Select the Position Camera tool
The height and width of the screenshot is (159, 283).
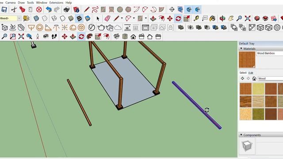pos(38,37)
